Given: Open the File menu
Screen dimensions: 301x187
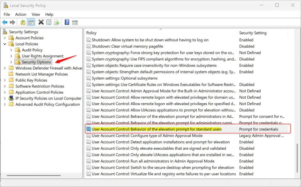Looking at the screenshot, I should click(x=7, y=14).
